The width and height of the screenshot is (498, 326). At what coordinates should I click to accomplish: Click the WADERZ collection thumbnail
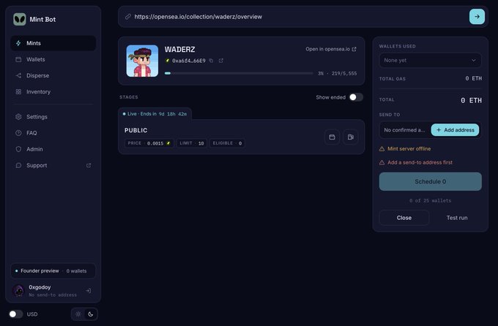tap(142, 61)
